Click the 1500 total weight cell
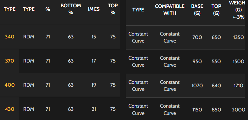This screenshot has width=248, height=120. (x=238, y=62)
